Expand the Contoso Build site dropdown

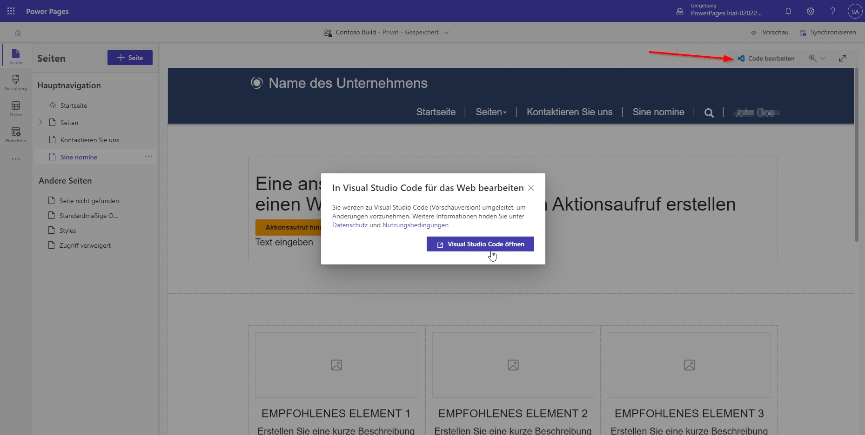446,33
